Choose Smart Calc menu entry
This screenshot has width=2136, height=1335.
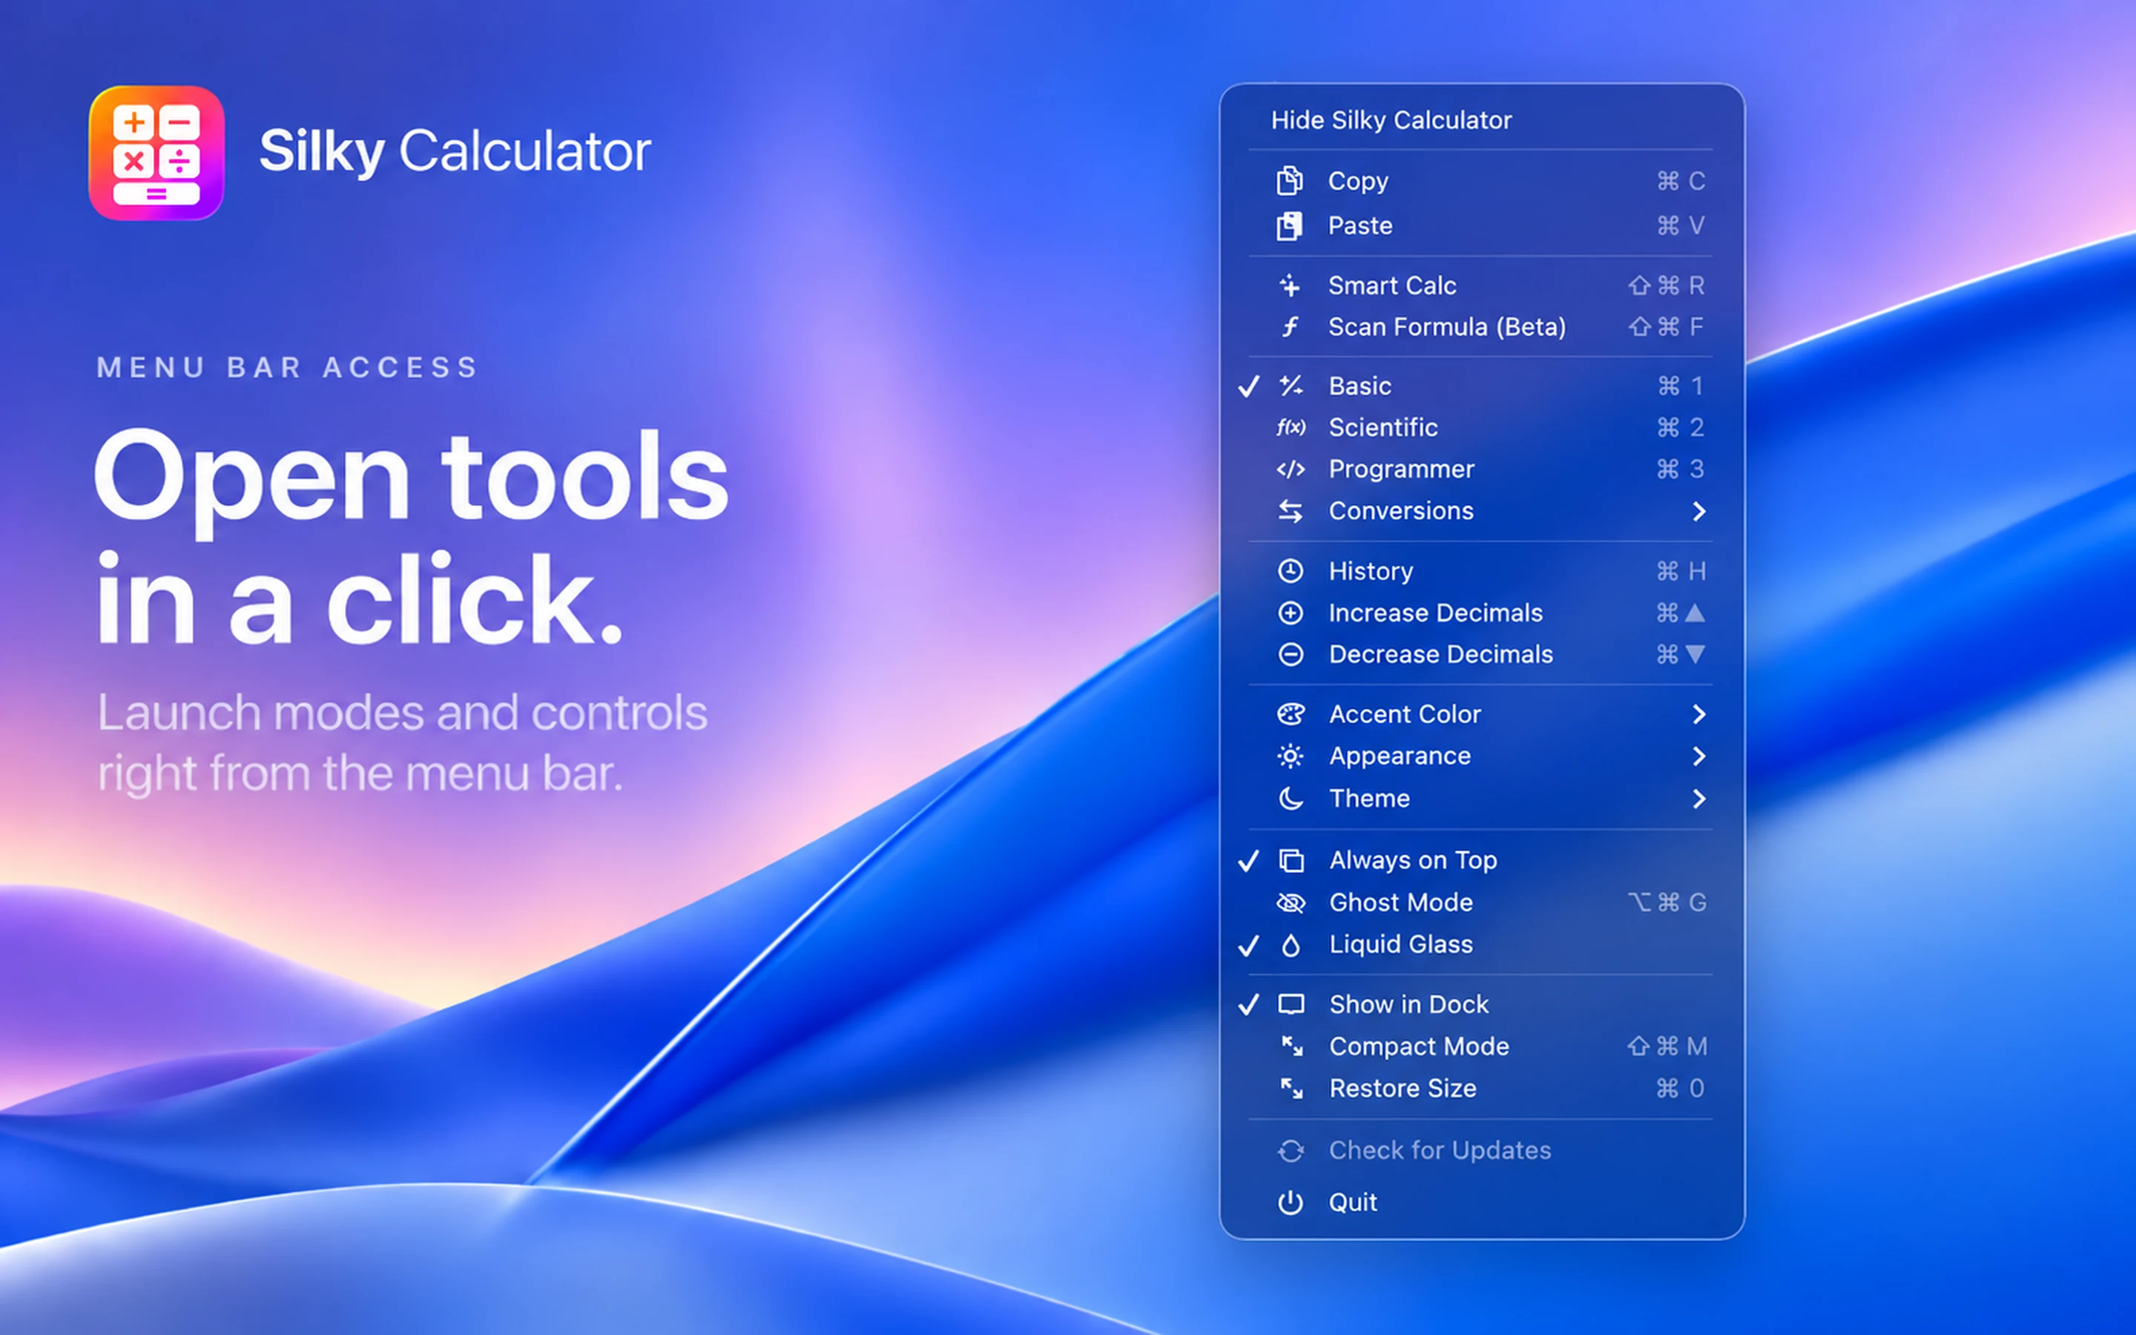1480,286
